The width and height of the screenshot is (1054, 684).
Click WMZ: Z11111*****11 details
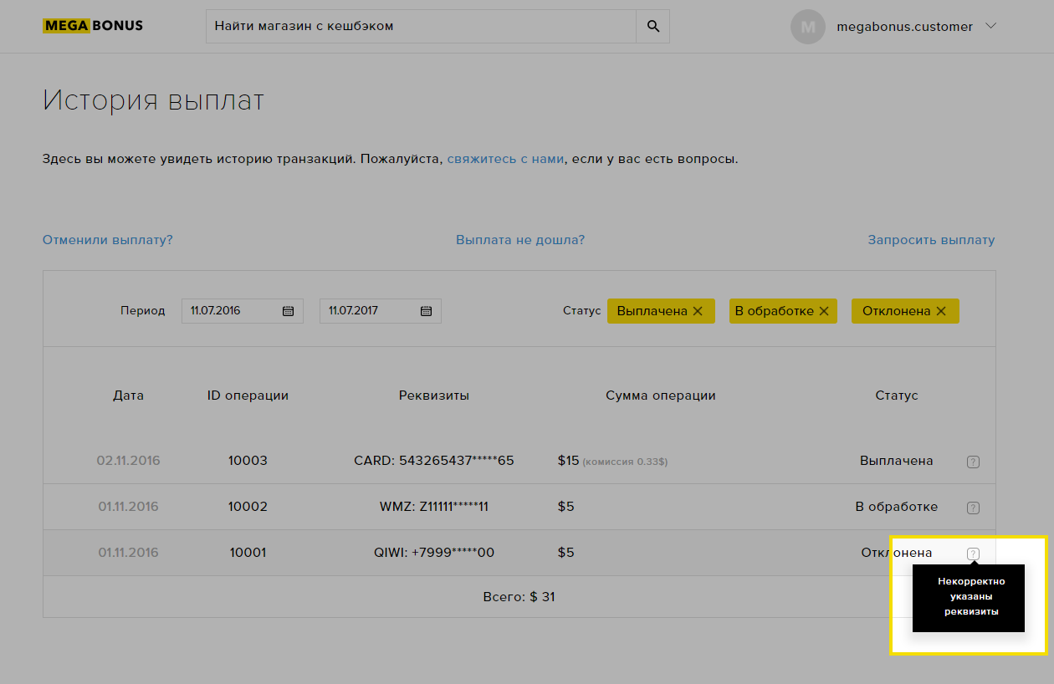click(434, 507)
